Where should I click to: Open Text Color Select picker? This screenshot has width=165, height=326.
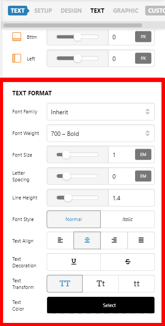coord(101,305)
